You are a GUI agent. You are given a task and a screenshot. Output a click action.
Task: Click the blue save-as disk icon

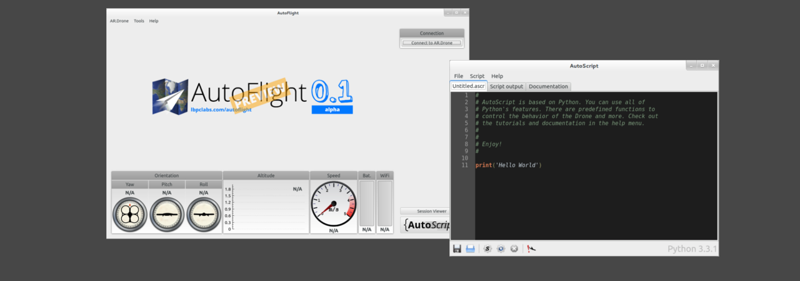pos(471,249)
